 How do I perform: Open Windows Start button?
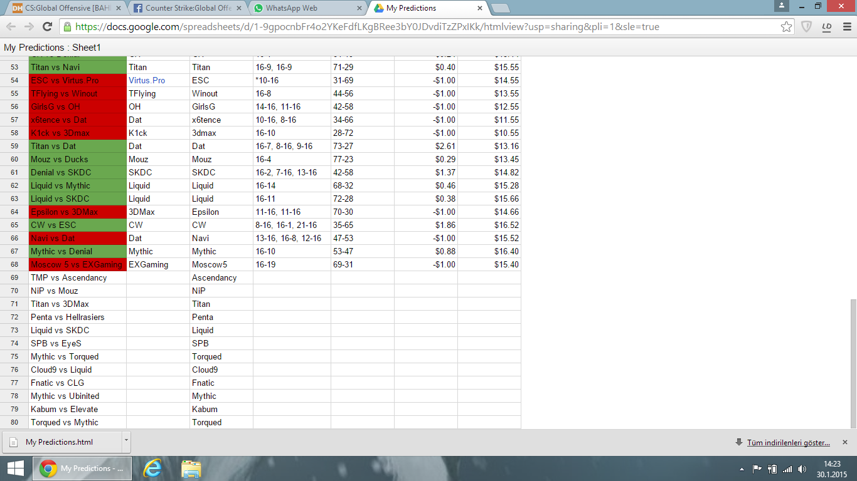(15, 468)
